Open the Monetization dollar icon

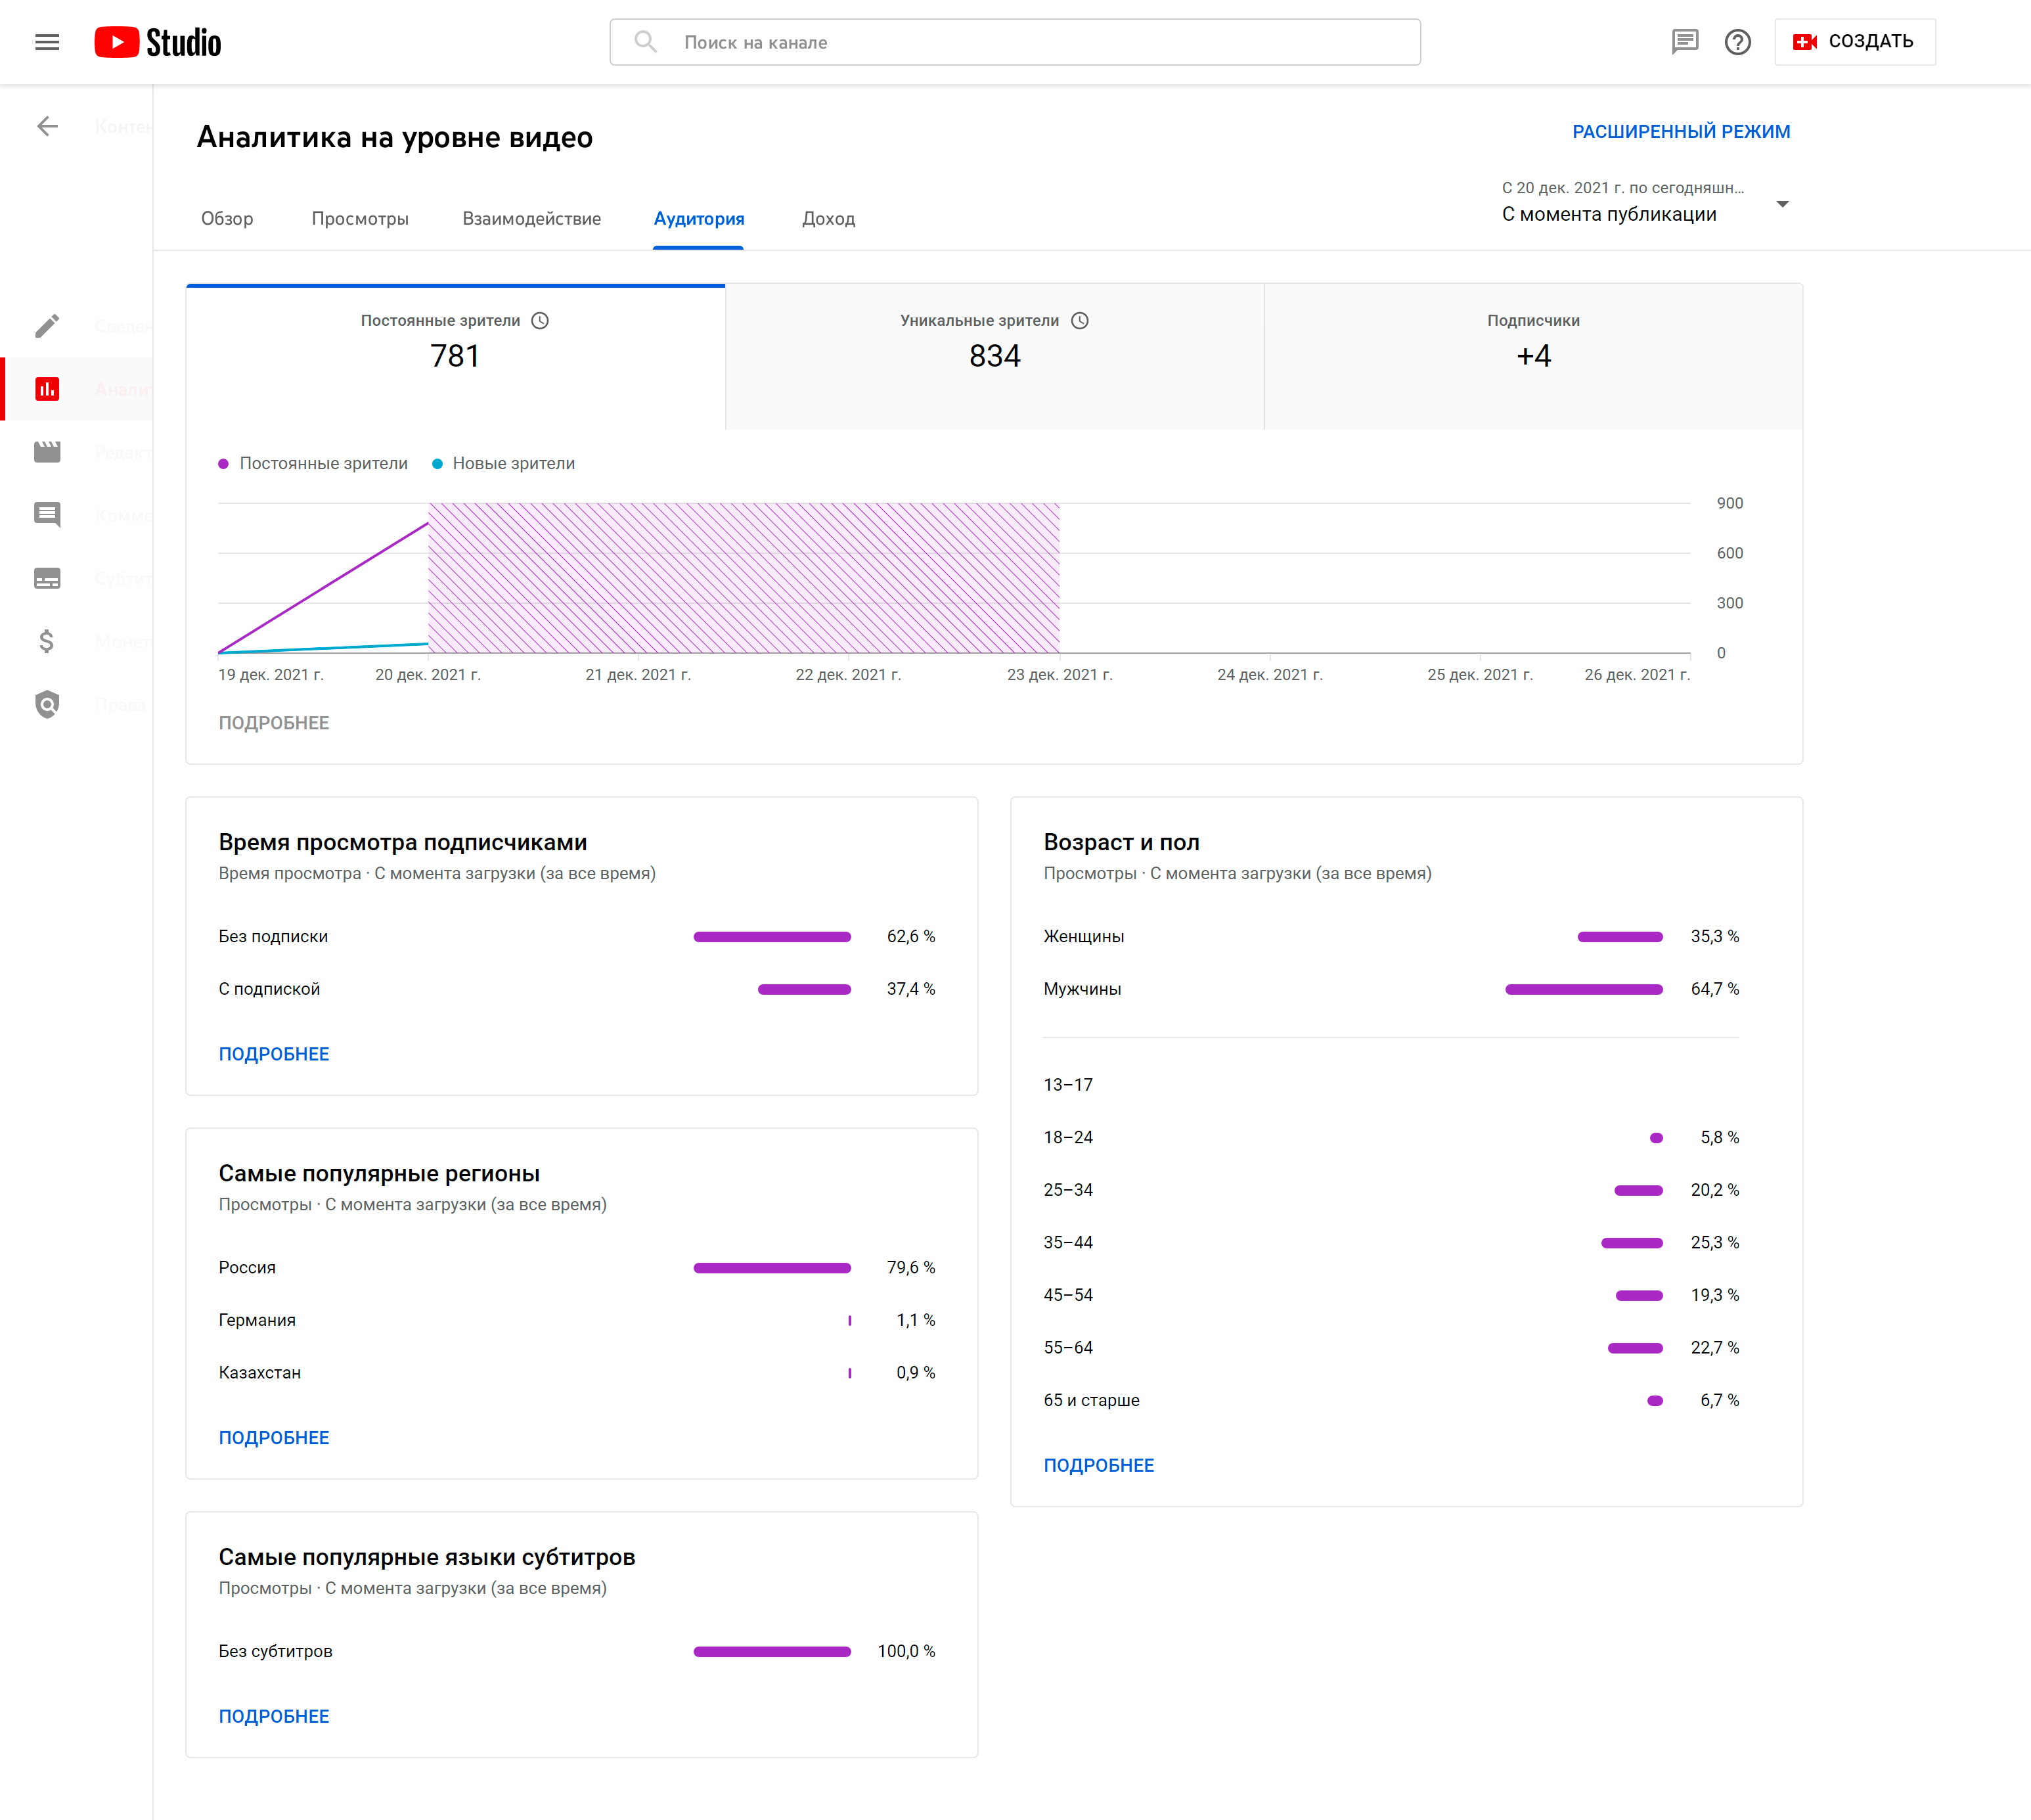[x=47, y=641]
